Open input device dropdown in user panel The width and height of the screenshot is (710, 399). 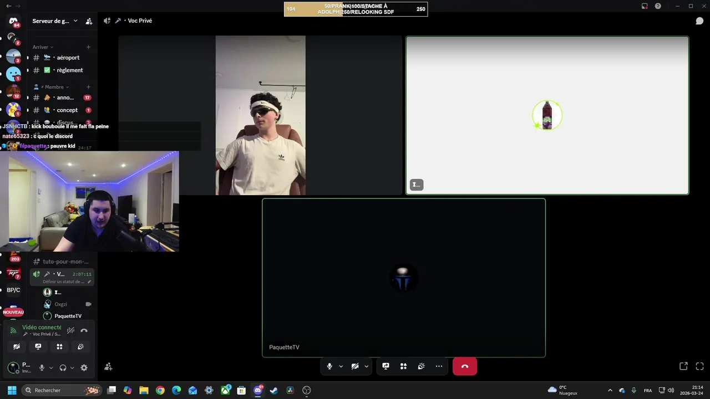pyautogui.click(x=51, y=367)
